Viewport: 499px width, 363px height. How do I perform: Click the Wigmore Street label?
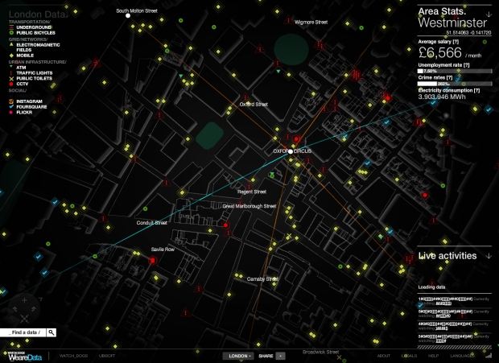pyautogui.click(x=311, y=23)
